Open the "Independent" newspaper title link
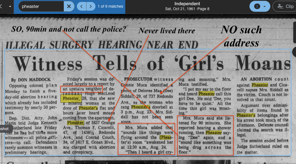 pyautogui.click(x=187, y=4)
